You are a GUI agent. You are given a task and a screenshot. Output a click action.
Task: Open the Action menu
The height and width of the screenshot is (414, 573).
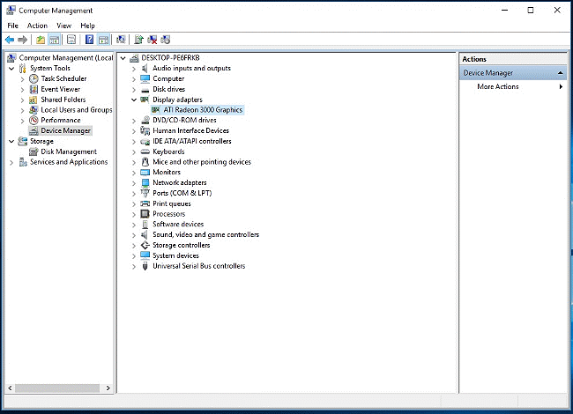coord(37,26)
